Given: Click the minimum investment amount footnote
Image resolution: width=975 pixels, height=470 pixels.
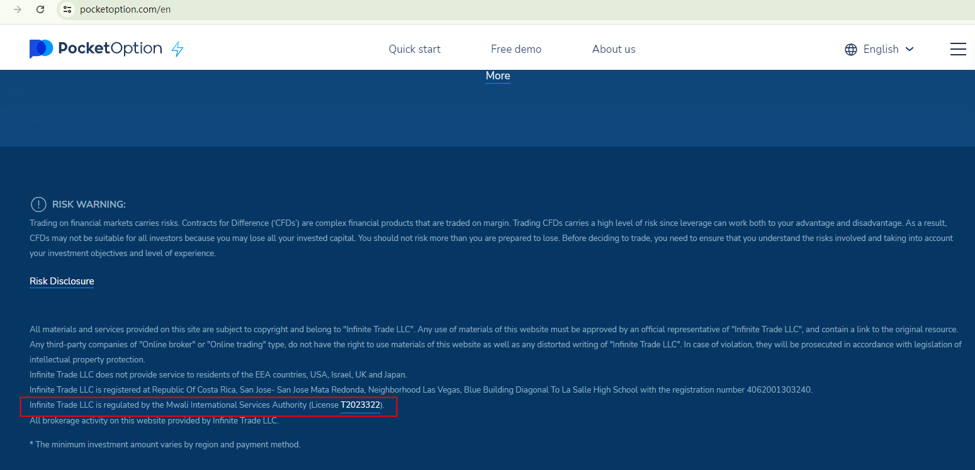Looking at the screenshot, I should (x=165, y=444).
